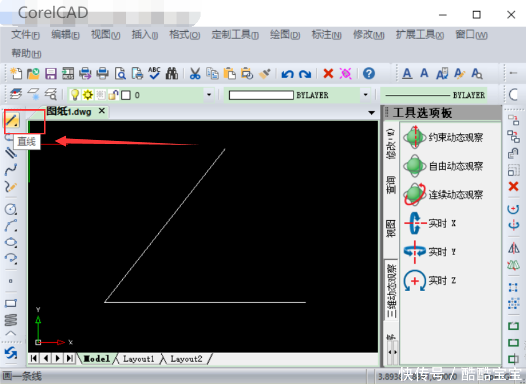Toggle the viewport freeze icon beside the sun
526x384 pixels.
(x=101, y=95)
